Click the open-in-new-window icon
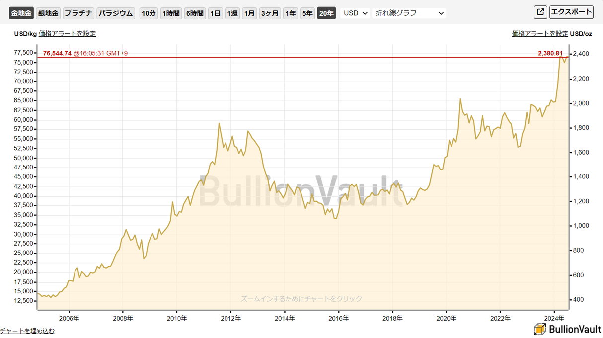 [x=540, y=12]
